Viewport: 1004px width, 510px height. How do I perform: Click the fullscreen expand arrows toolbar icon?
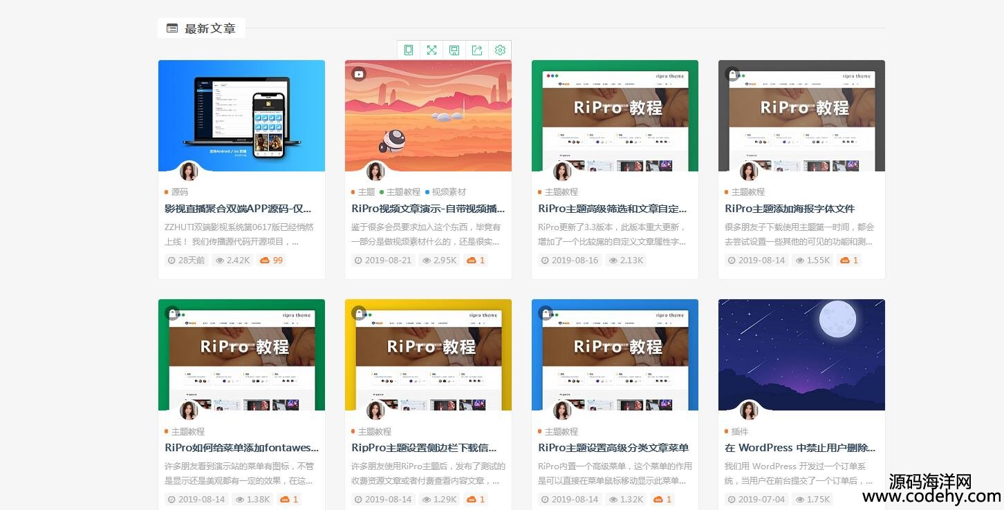(x=431, y=50)
